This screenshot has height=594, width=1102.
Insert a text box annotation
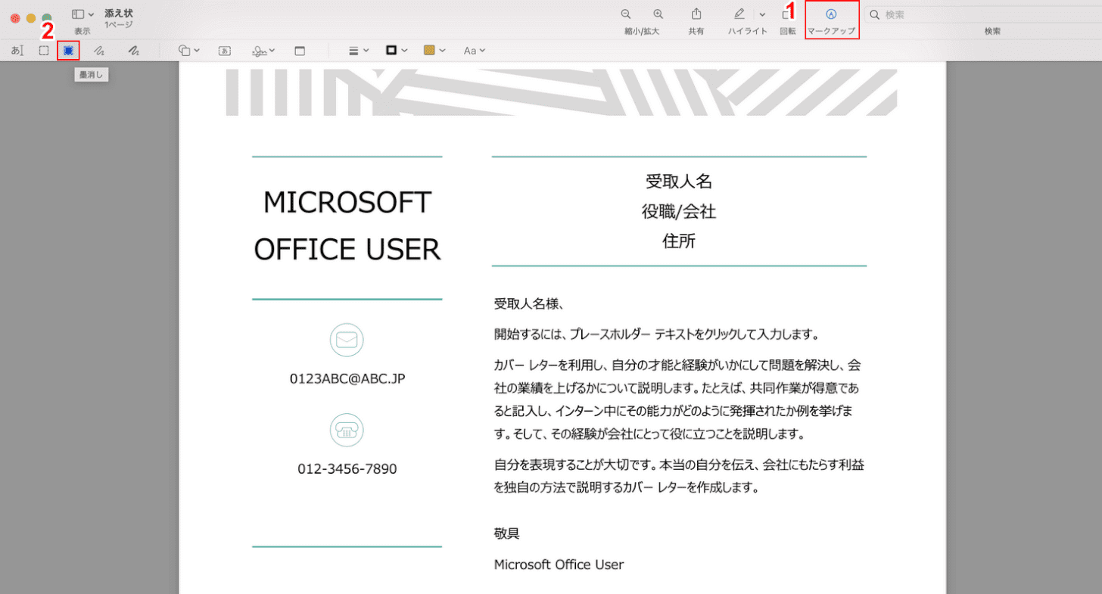click(x=225, y=51)
